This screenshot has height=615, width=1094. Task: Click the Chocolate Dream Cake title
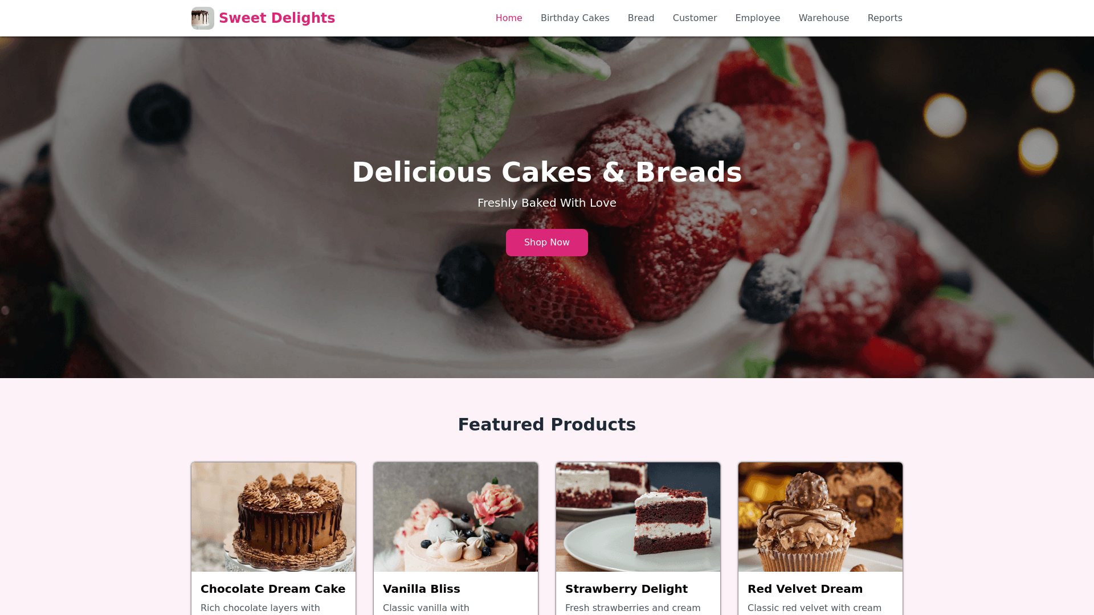[x=273, y=589]
